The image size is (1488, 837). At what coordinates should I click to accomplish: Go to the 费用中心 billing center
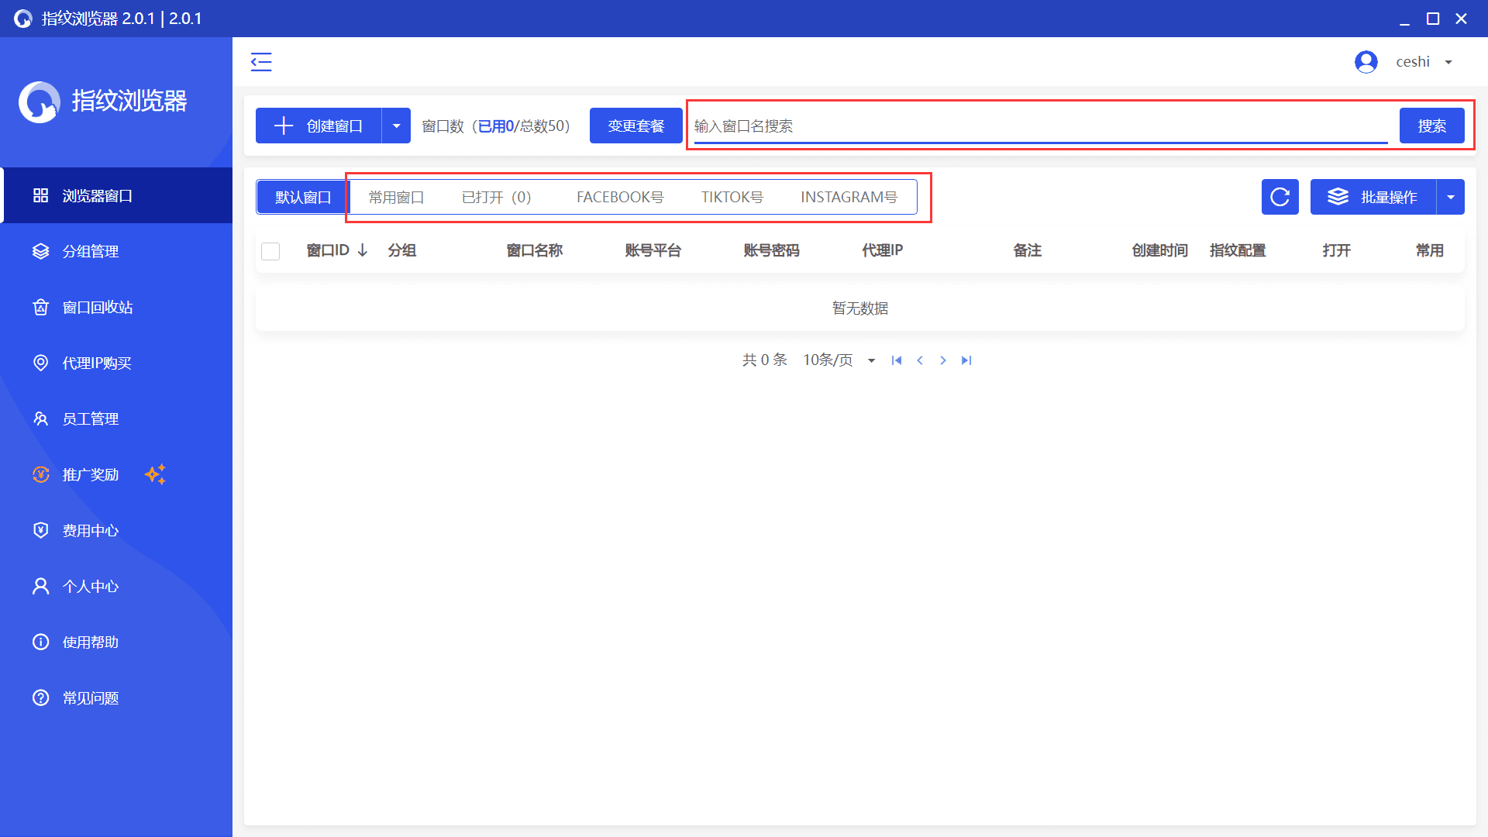91,530
